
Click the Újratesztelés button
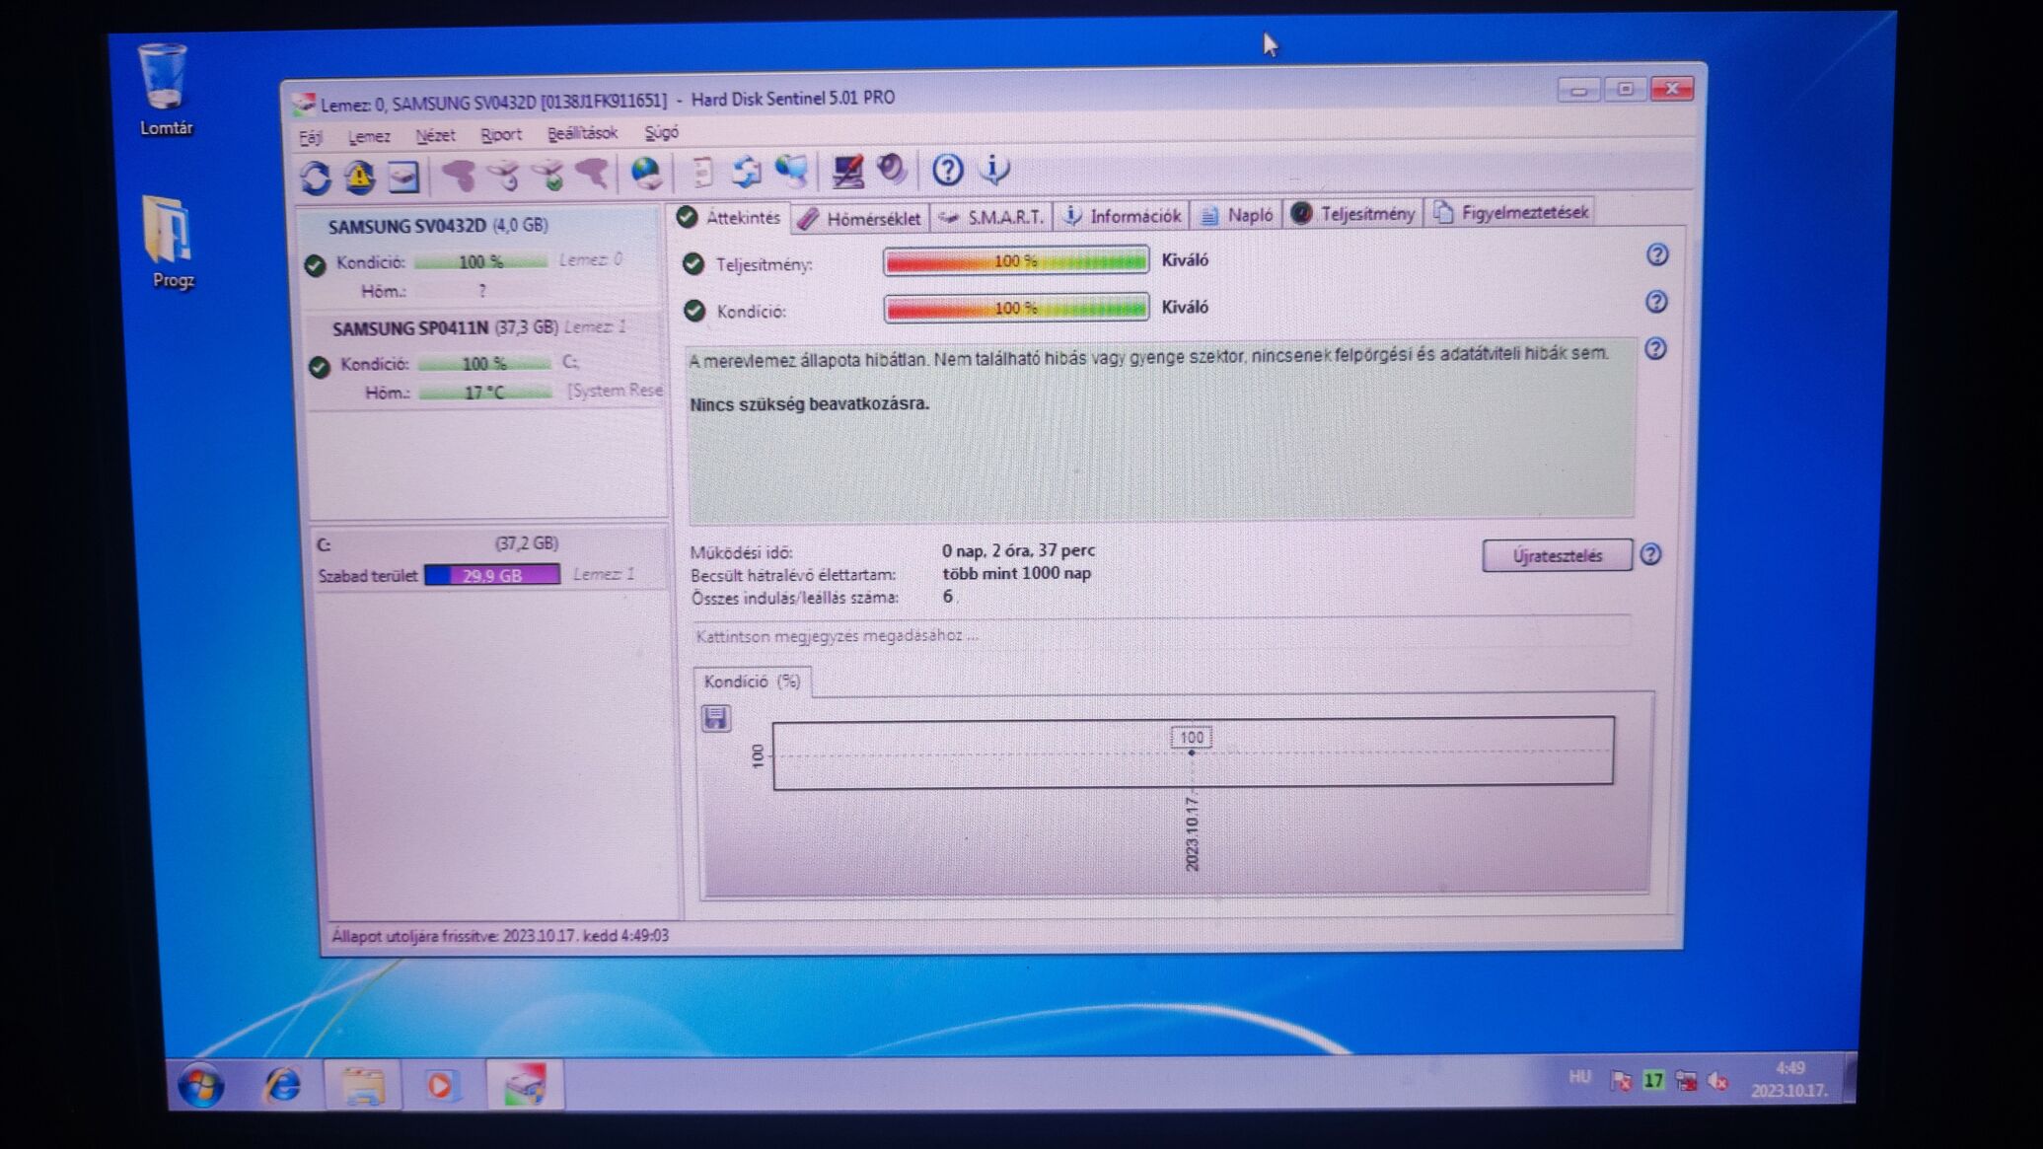point(1557,555)
